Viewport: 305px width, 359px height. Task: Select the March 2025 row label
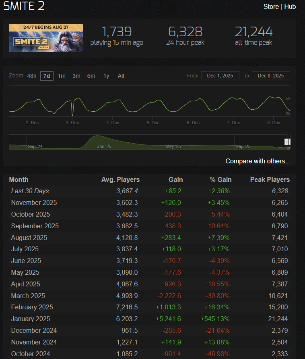(28, 296)
